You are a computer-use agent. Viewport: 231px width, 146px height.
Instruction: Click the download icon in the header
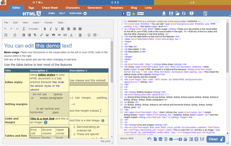tap(164, 14)
